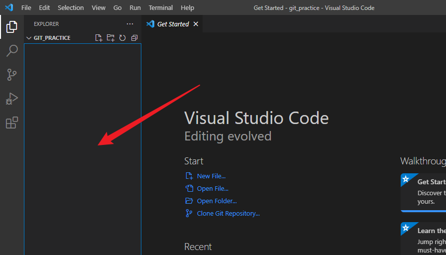The image size is (446, 255).
Task: Open the Search view in activity bar
Action: pyautogui.click(x=12, y=51)
